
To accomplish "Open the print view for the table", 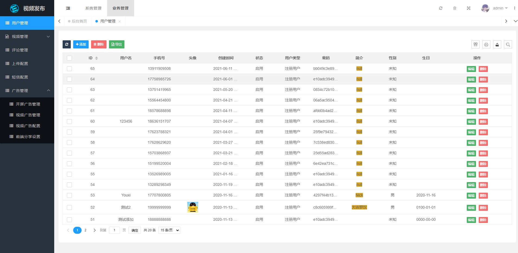I will 486,44.
